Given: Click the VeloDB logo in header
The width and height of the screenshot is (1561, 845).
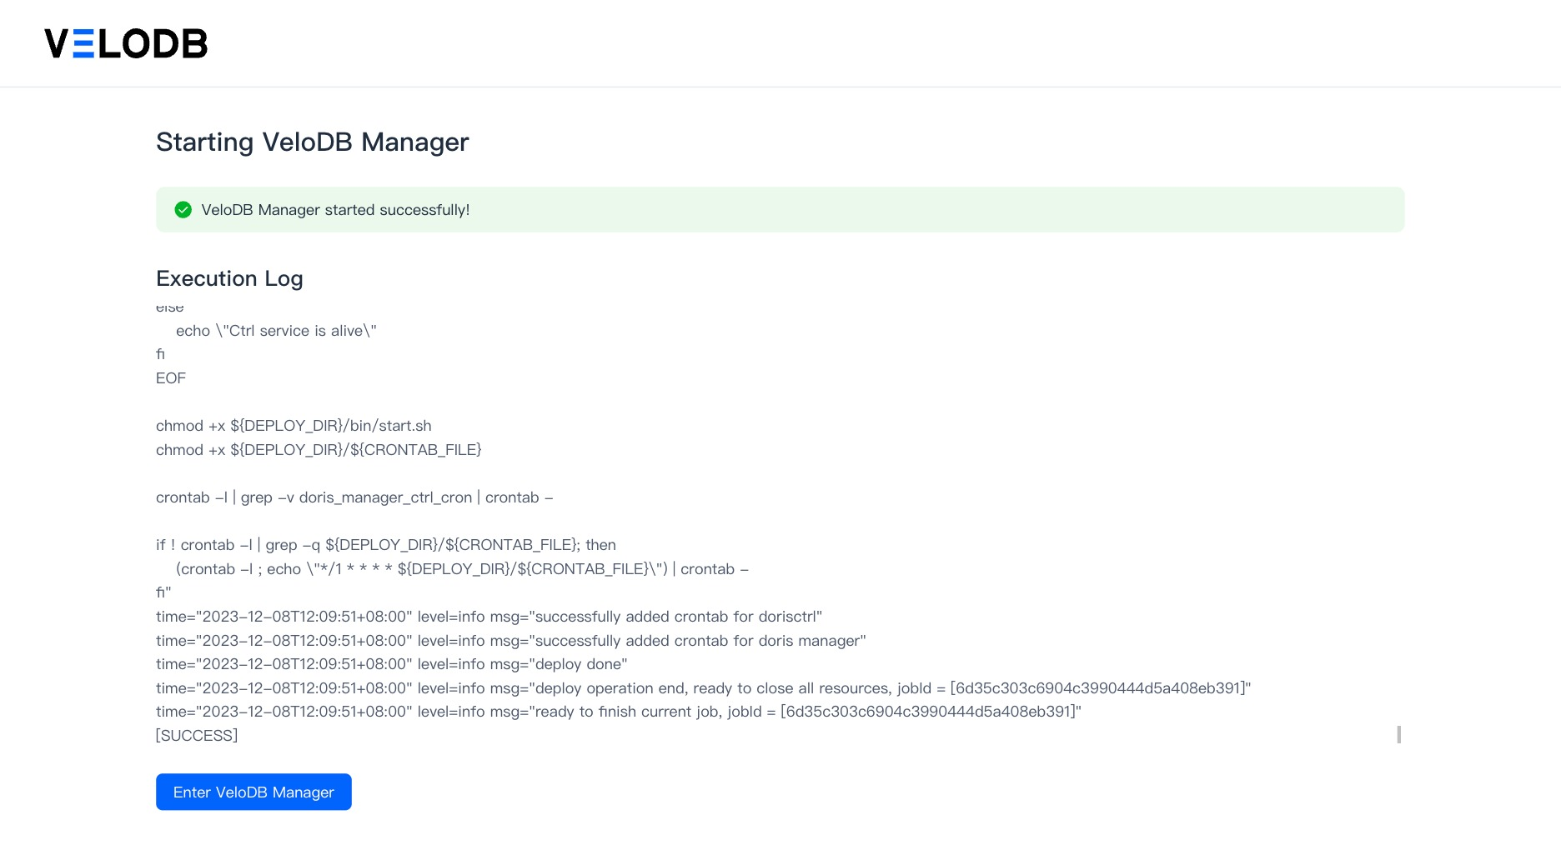Looking at the screenshot, I should [x=126, y=43].
